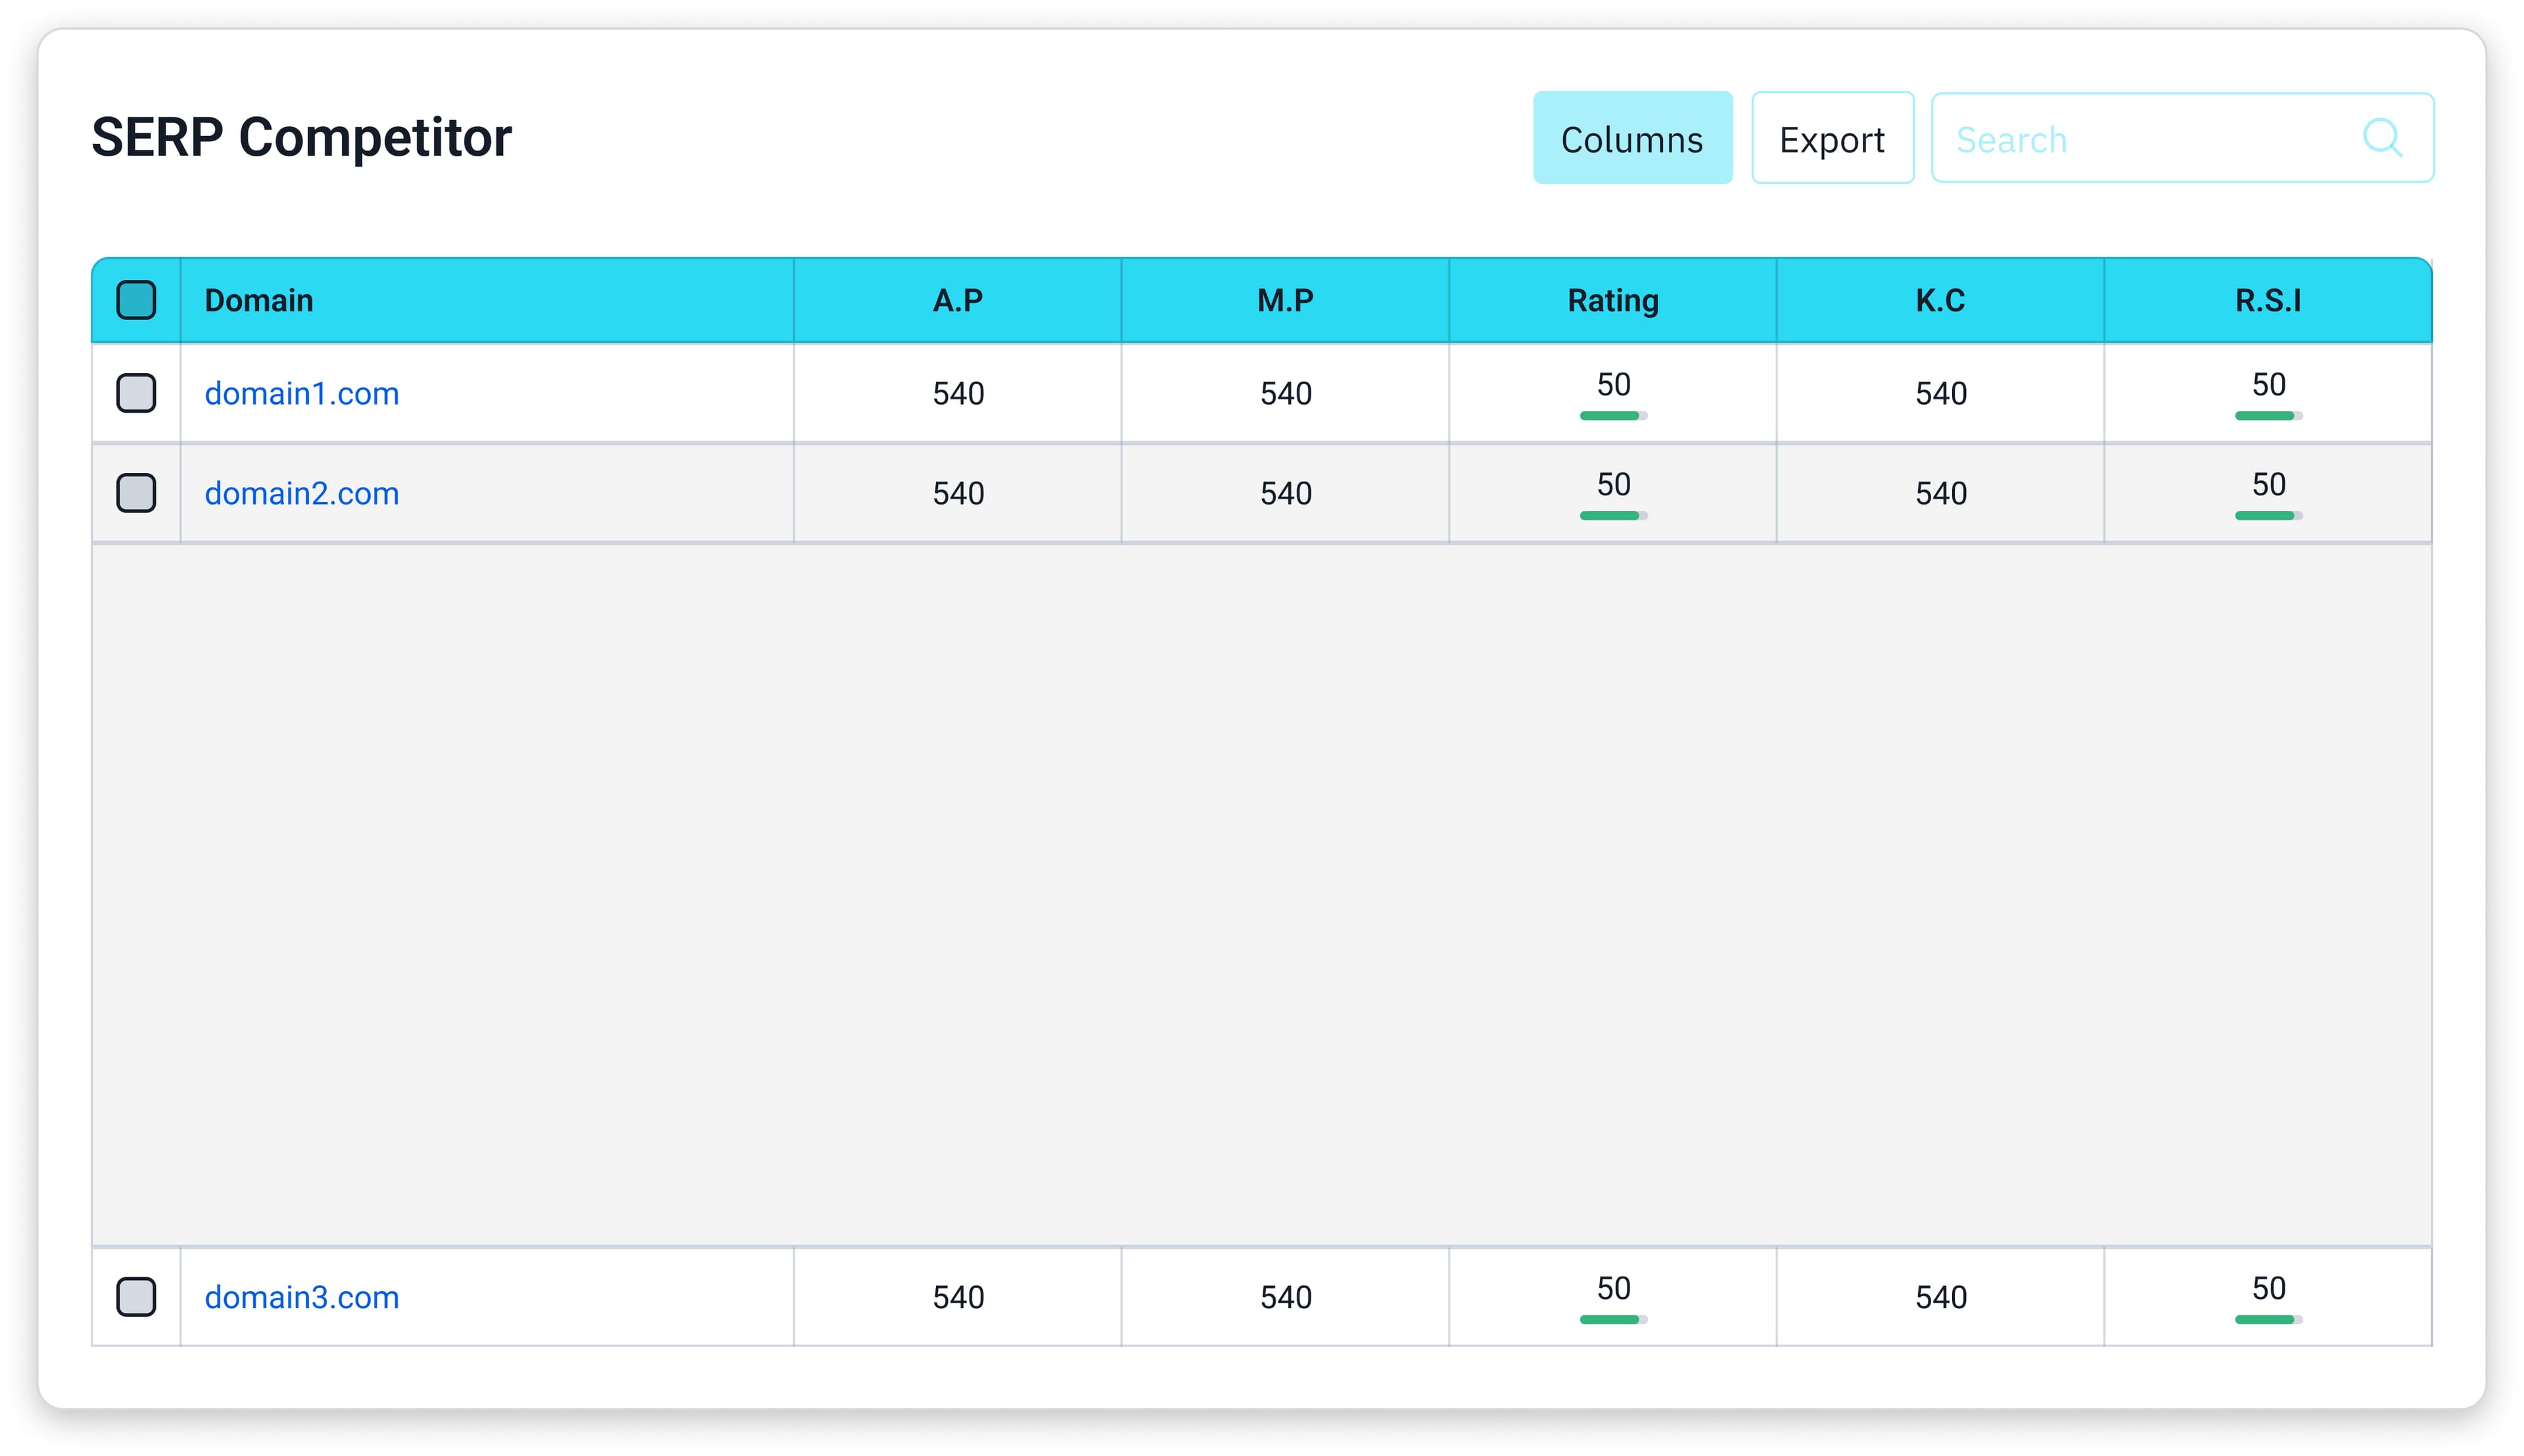Open the domain3.com link
Viewport: 2524px width, 1456px height.
coord(301,1297)
